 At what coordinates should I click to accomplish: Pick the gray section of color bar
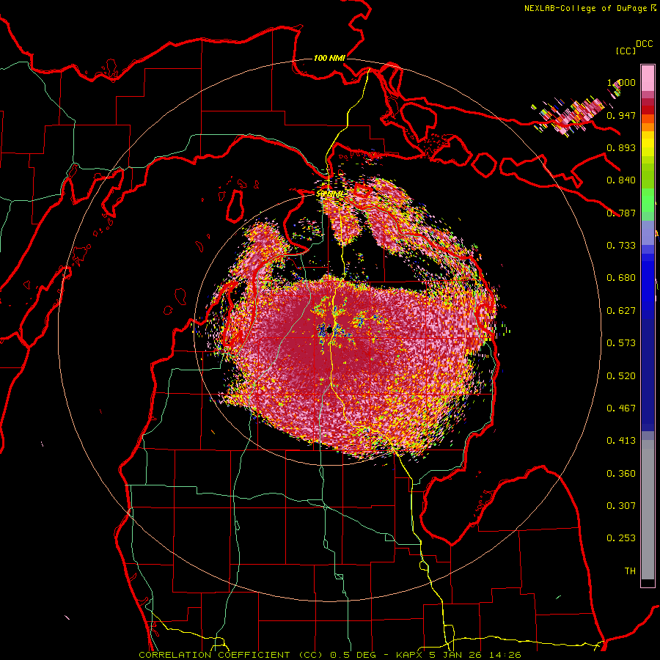click(x=648, y=510)
